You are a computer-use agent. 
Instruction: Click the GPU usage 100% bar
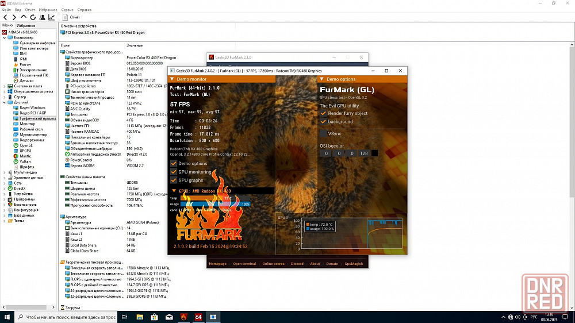215,204
